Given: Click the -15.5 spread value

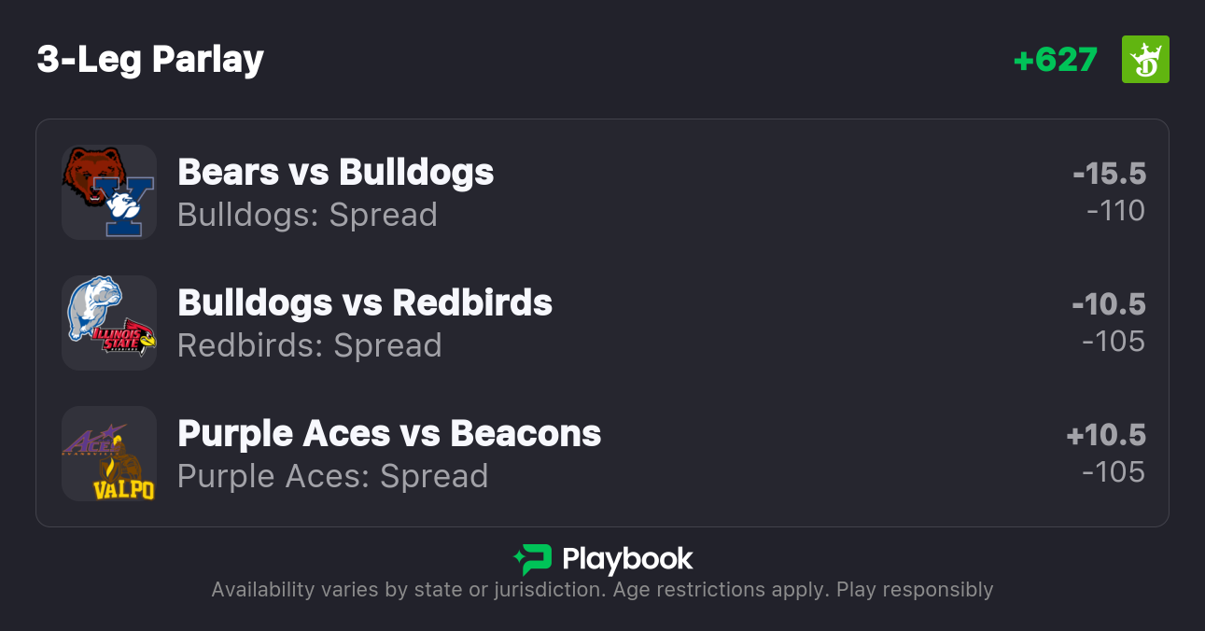Looking at the screenshot, I should pos(1109,174).
